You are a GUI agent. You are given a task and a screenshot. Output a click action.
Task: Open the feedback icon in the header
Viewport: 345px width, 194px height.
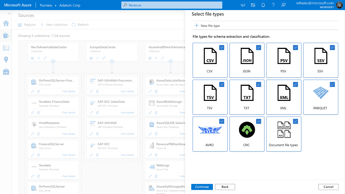(x=283, y=5)
